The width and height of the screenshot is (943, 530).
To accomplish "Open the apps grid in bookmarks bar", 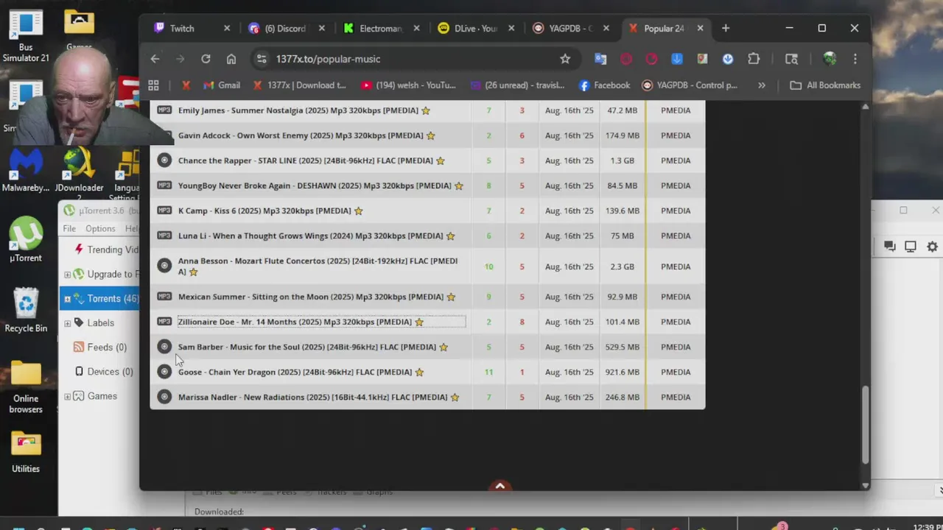I will 153,85.
